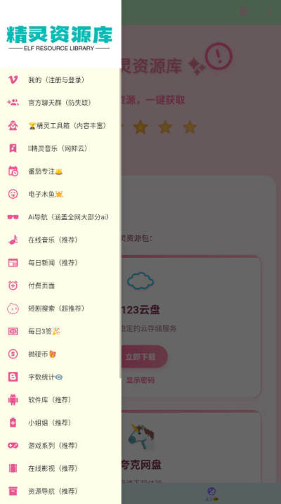Open 资源导航（推荐）entry
The image size is (281, 504).
[60, 491]
